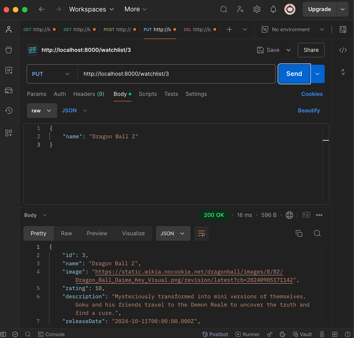
Task: Open the user profile sidebar icon
Action: pos(8,29)
